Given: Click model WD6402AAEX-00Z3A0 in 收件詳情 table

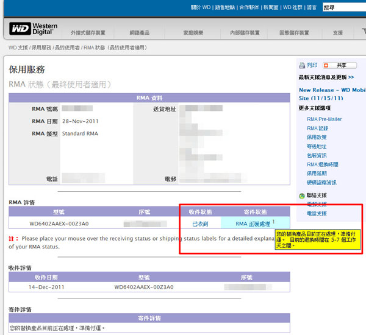Looking at the screenshot, I should (144, 287).
